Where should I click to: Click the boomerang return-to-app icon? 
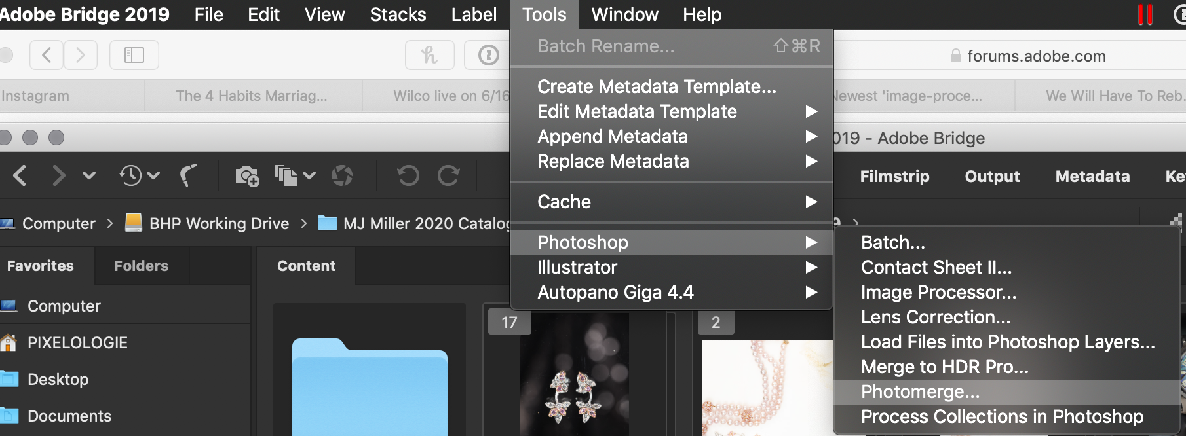(189, 175)
